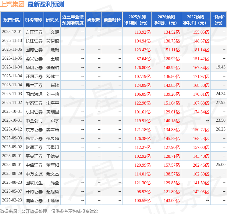227x214 pixels.
Task: Select the 2025预测净利润 header
Action: (137, 20)
